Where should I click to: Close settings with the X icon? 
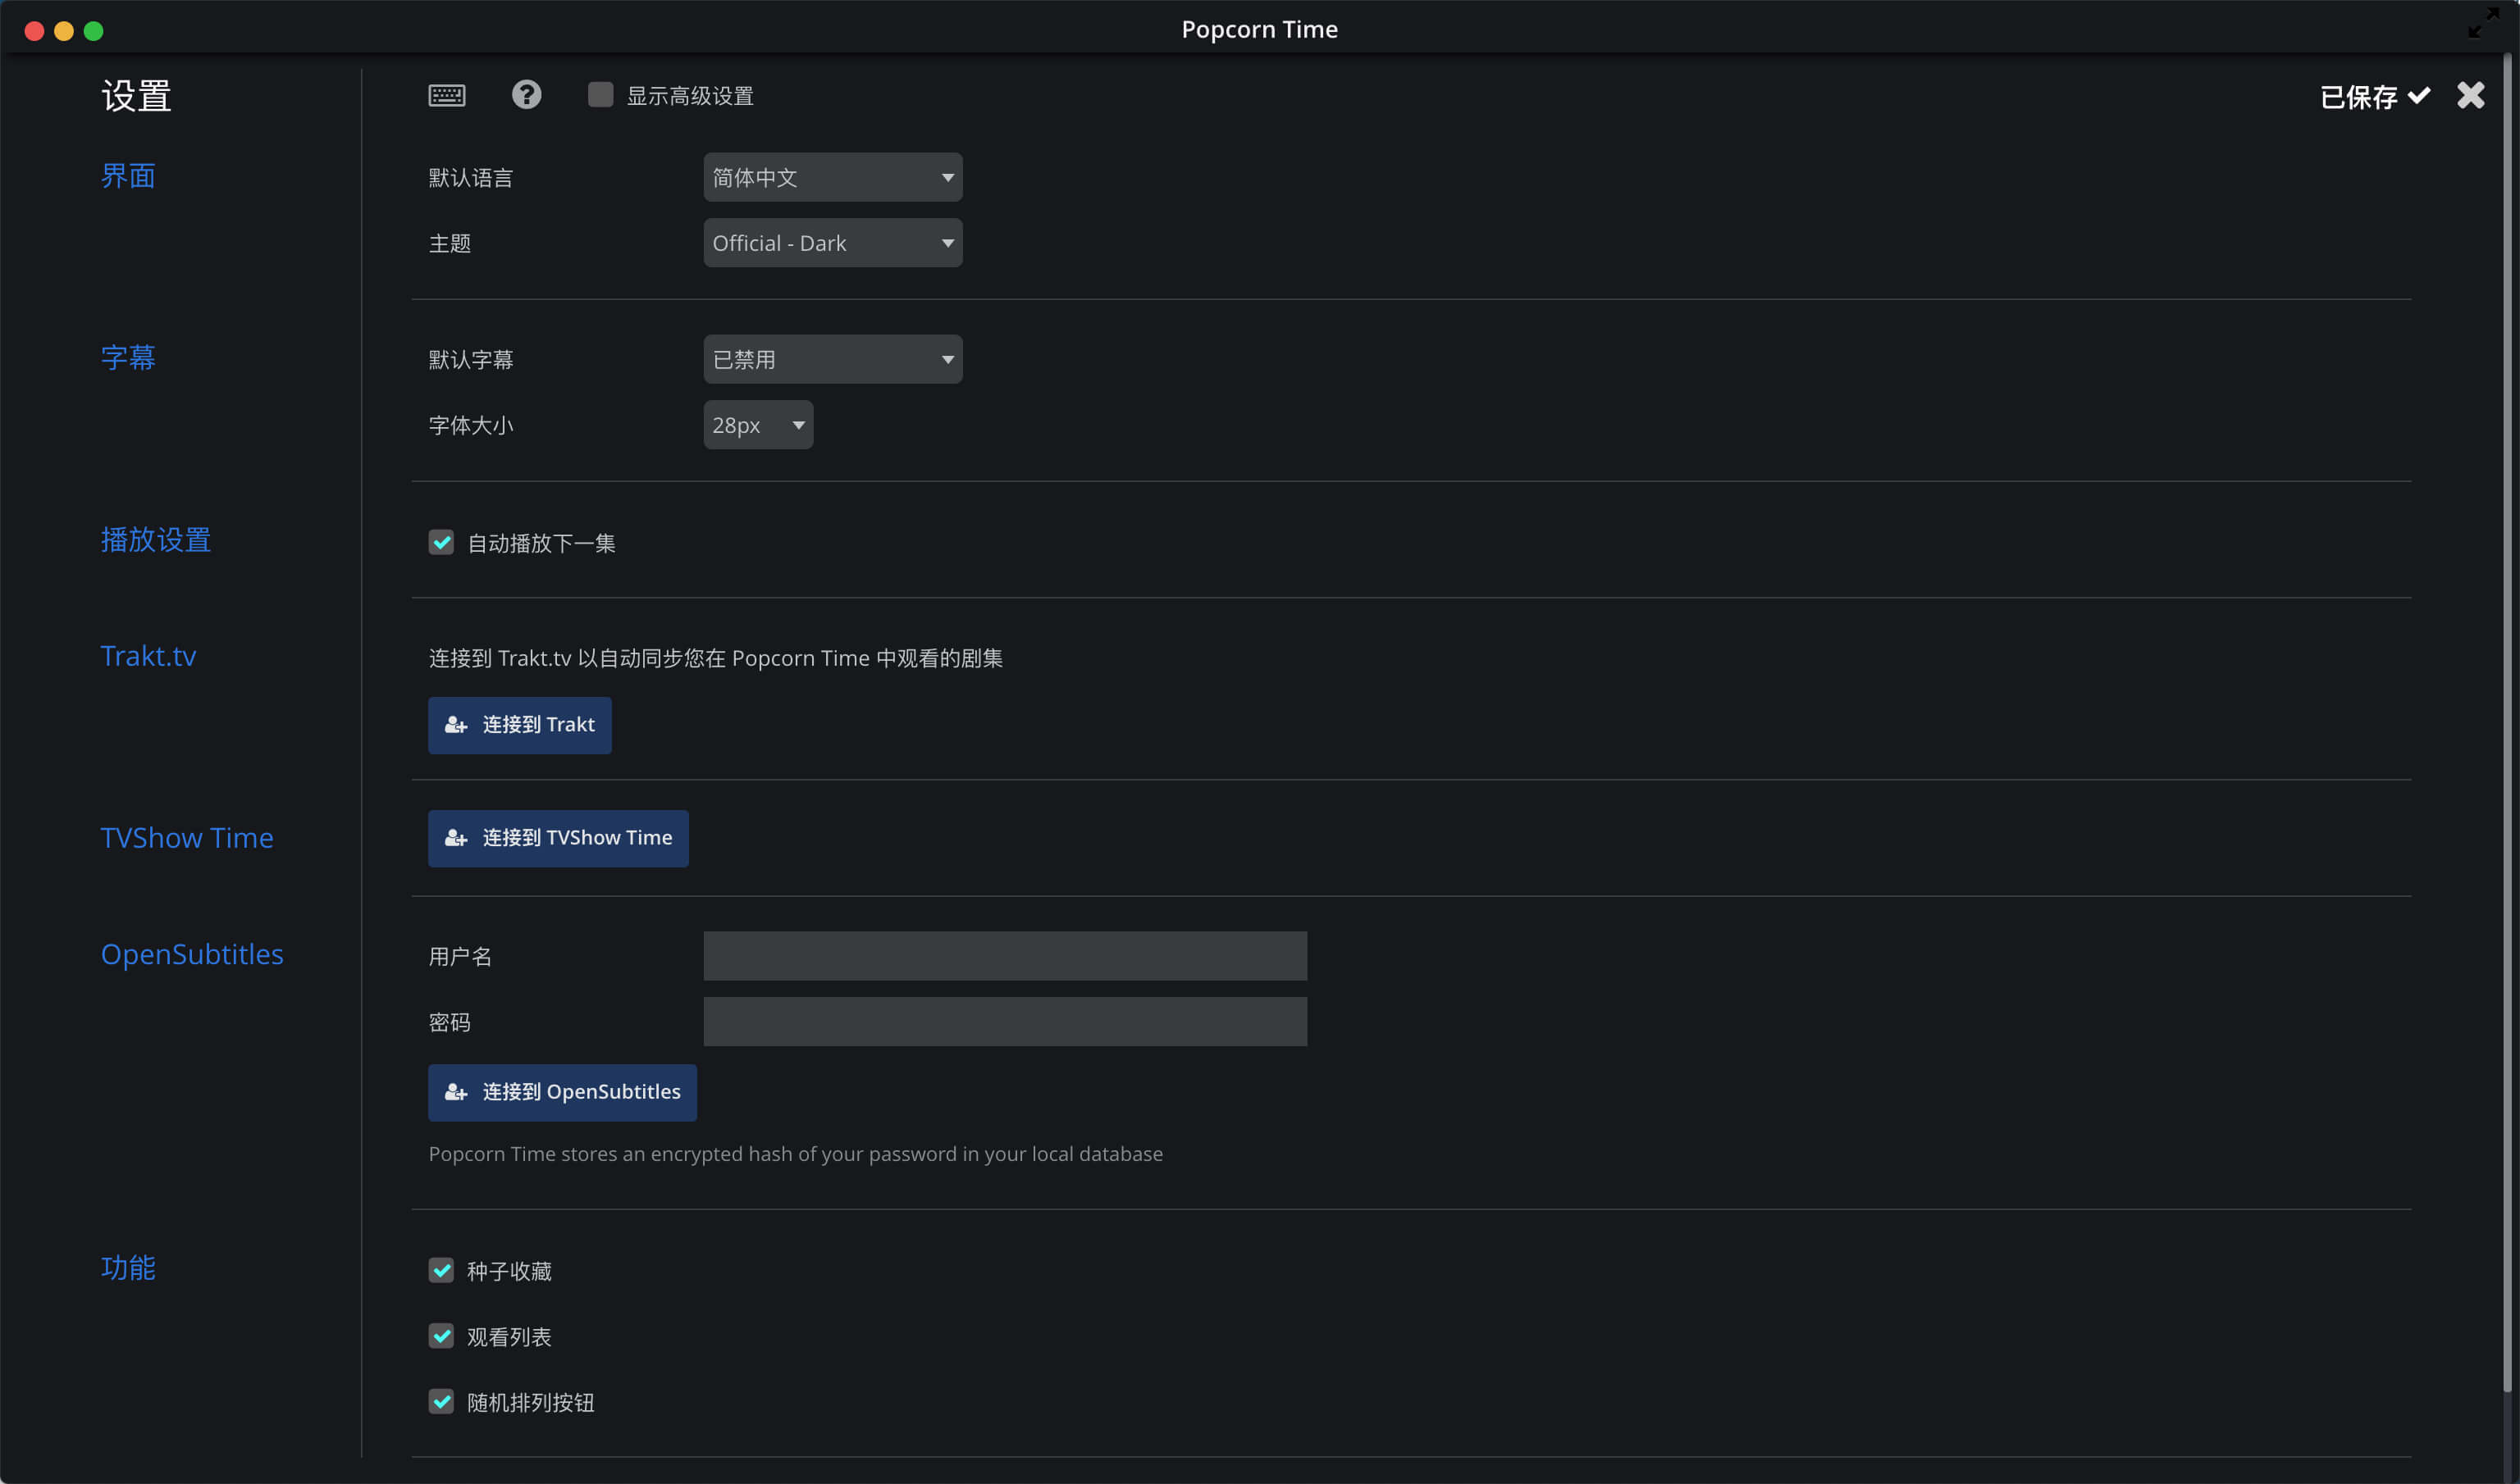(x=2470, y=95)
